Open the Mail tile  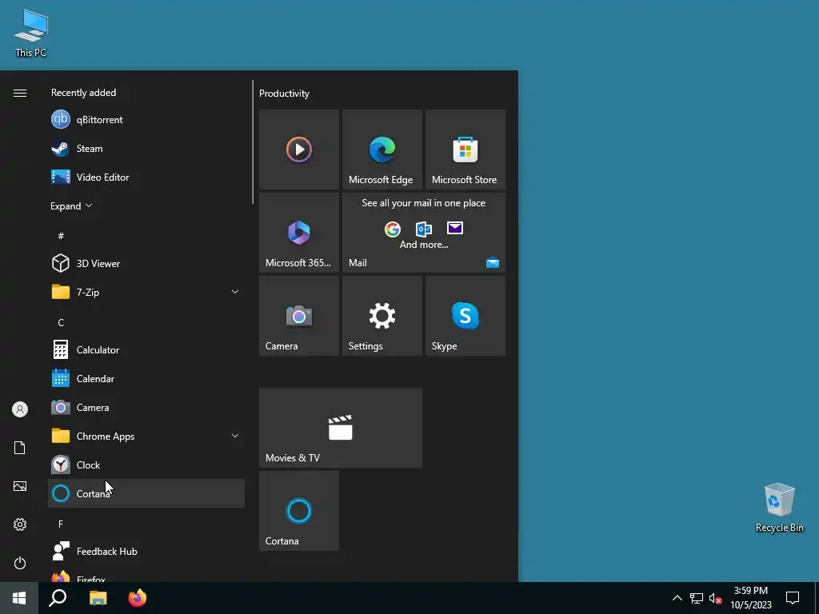(x=424, y=233)
